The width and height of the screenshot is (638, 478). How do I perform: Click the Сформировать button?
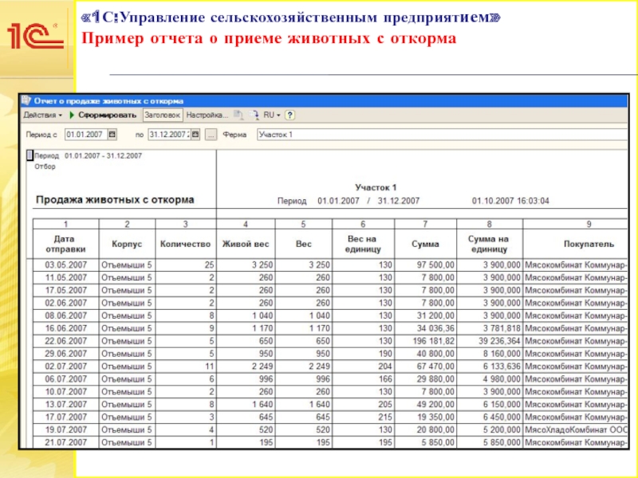[x=103, y=115]
